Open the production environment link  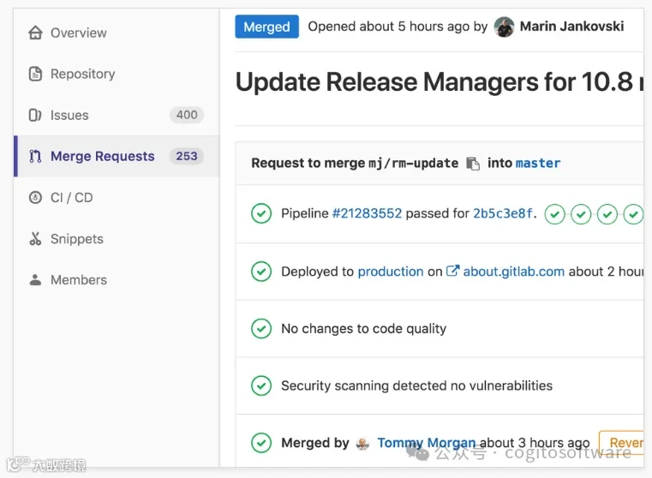click(x=391, y=272)
